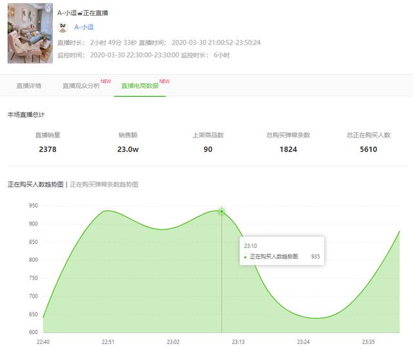Image resolution: width=413 pixels, height=350 pixels.
Task: Click the green dot in tooltip legend
Action: [x=245, y=257]
